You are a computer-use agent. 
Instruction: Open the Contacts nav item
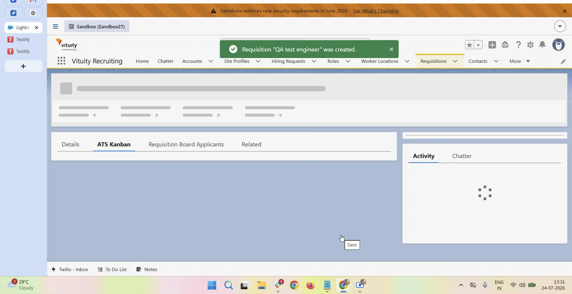click(478, 61)
